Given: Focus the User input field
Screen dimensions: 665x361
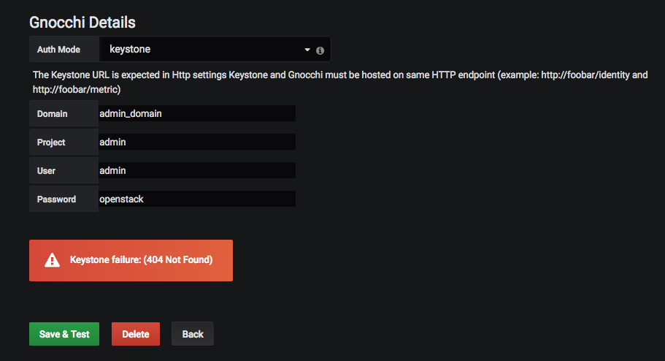Looking at the screenshot, I should (x=197, y=170).
